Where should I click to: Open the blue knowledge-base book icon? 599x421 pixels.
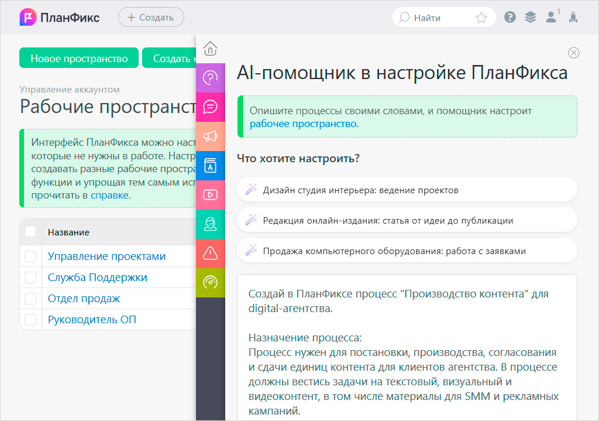[x=211, y=166]
